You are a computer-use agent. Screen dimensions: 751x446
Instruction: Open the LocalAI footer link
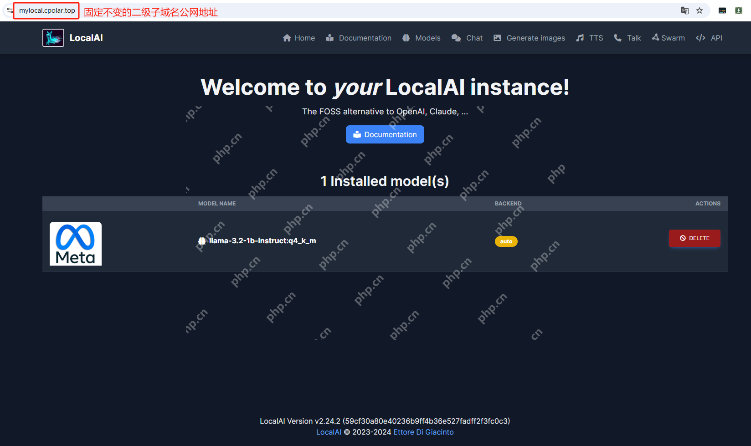(x=329, y=432)
